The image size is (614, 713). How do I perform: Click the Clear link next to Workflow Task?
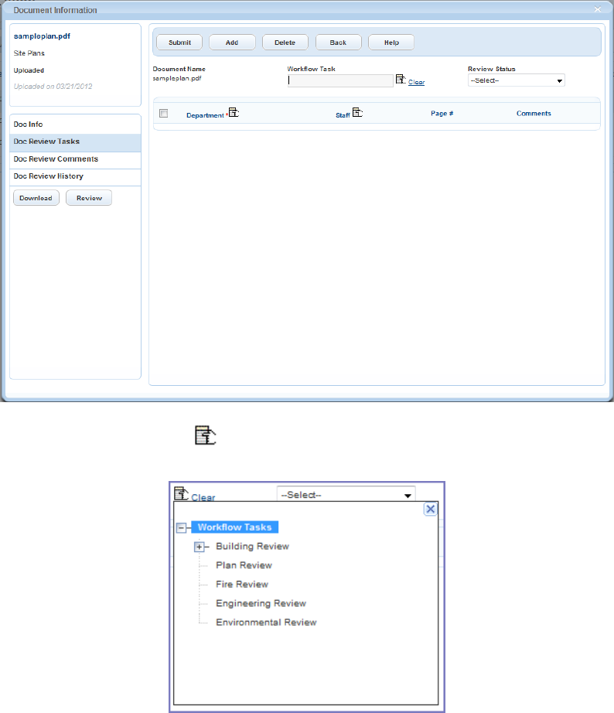pyautogui.click(x=416, y=82)
